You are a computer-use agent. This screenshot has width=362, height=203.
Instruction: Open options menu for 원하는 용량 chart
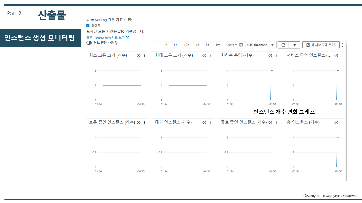pyautogui.click(x=276, y=56)
